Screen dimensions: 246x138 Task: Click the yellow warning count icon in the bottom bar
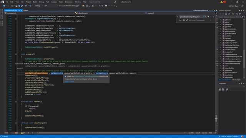[x=22, y=133]
